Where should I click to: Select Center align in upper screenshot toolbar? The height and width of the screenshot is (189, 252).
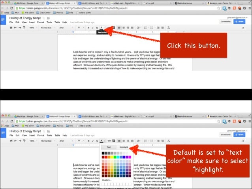click(124, 28)
